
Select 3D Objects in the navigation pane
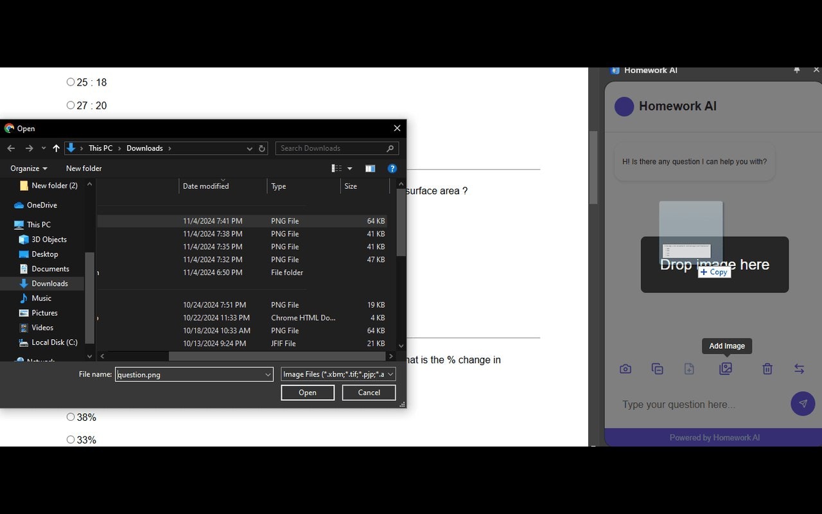click(49, 239)
